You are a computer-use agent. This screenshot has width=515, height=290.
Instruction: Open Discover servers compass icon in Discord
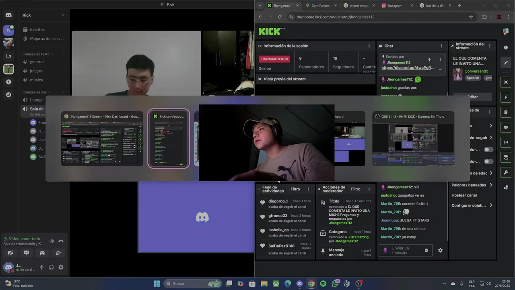[8, 95]
